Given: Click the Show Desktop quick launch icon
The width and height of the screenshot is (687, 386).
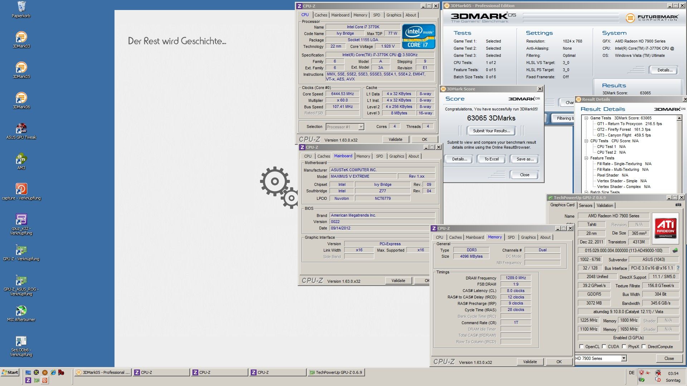Looking at the screenshot, I should tap(28, 372).
